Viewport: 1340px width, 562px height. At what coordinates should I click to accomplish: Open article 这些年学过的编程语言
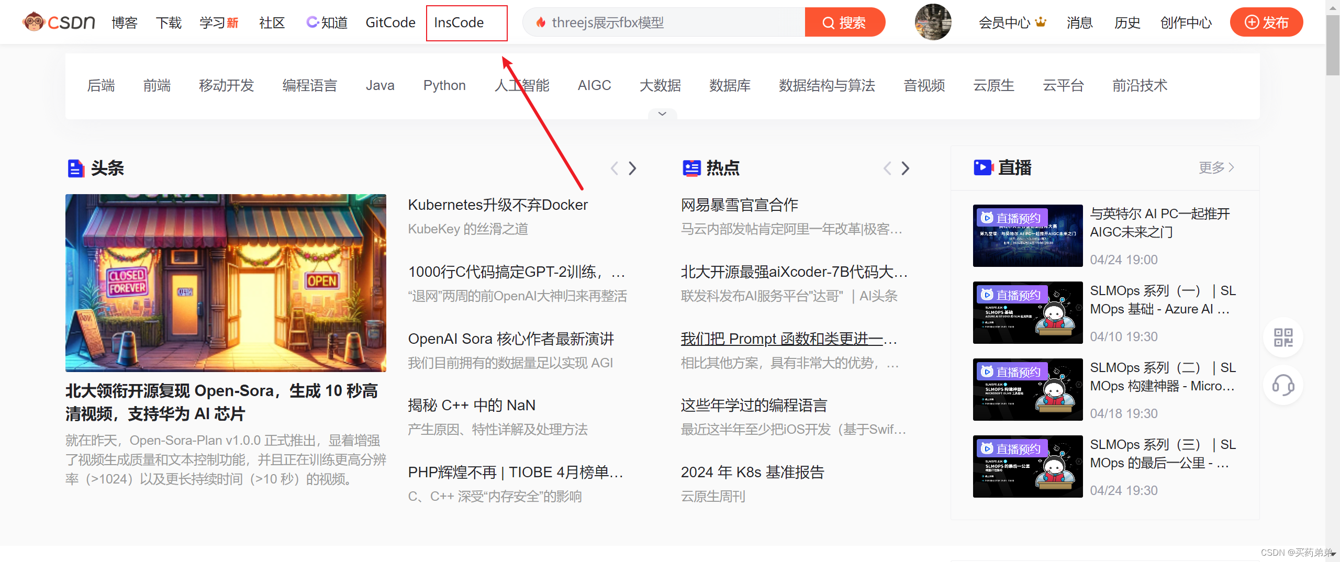click(x=754, y=405)
